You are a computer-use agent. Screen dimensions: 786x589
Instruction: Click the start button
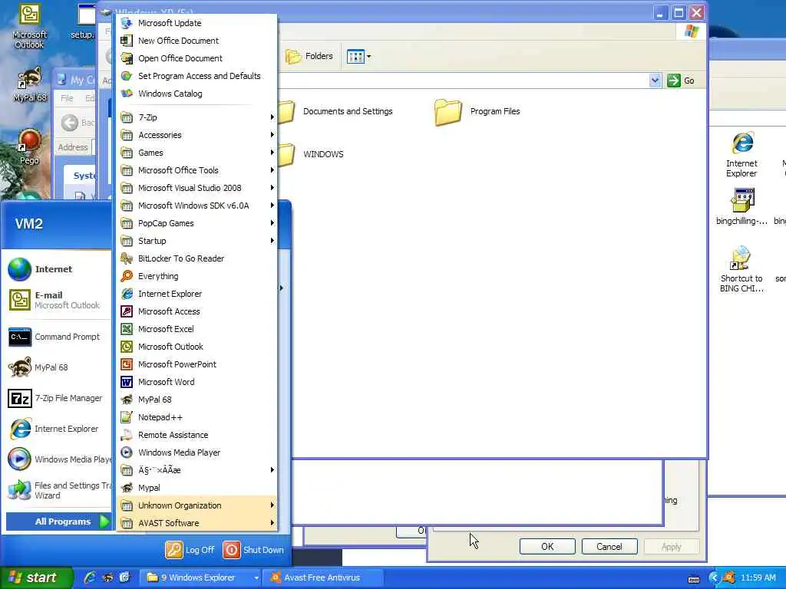pos(35,577)
